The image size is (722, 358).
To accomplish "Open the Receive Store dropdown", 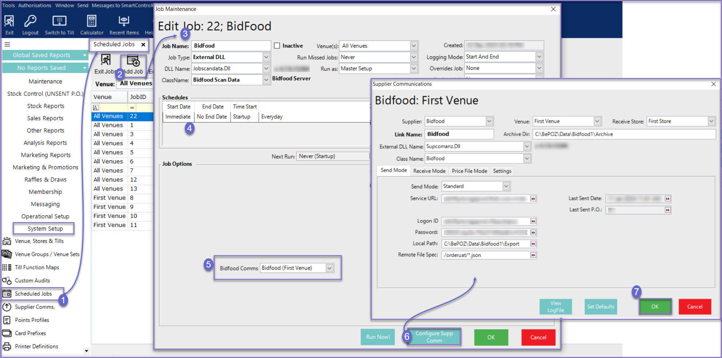I will coord(711,121).
